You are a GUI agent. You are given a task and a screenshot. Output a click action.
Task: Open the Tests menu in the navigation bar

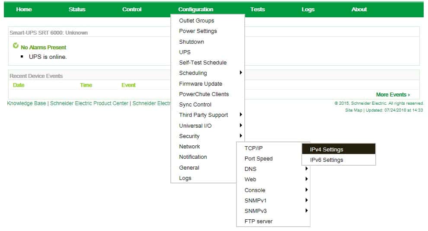tap(257, 10)
